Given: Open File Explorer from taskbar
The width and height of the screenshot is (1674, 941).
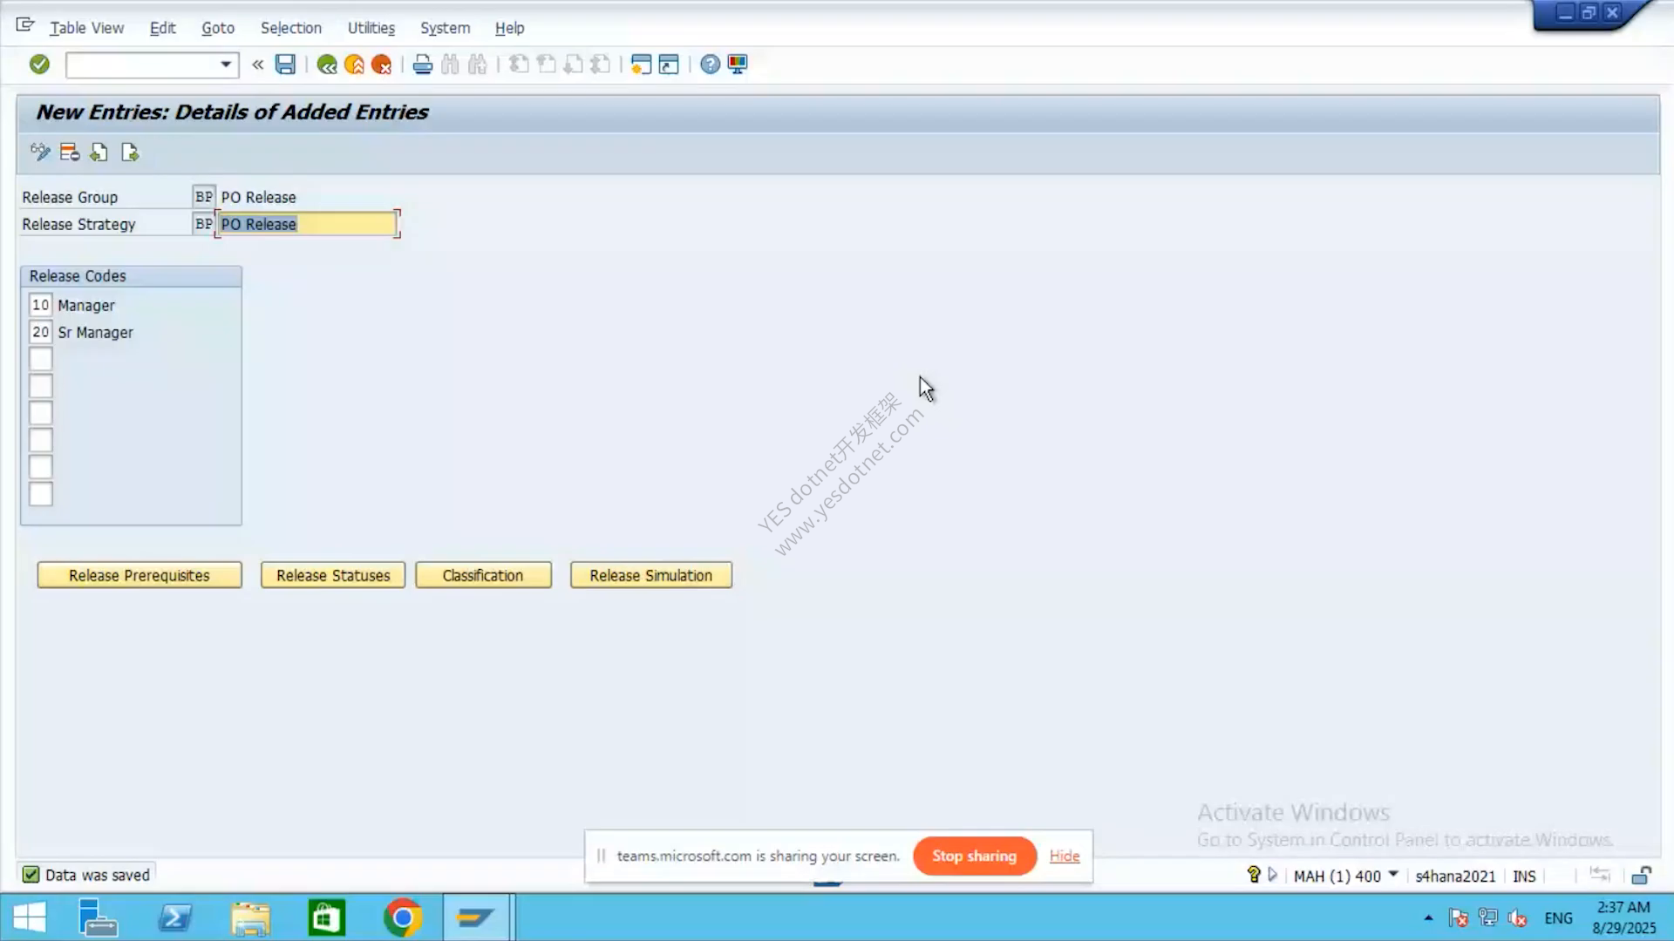Looking at the screenshot, I should pos(251,917).
